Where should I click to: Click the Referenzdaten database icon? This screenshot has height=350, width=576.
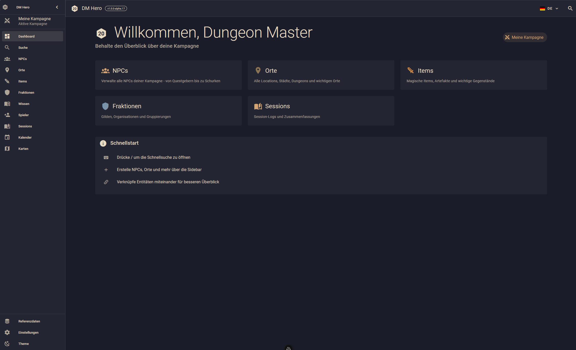click(7, 321)
